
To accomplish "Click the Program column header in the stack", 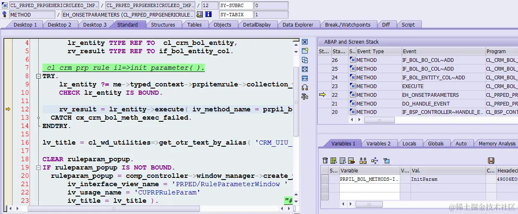I will pos(502,52).
